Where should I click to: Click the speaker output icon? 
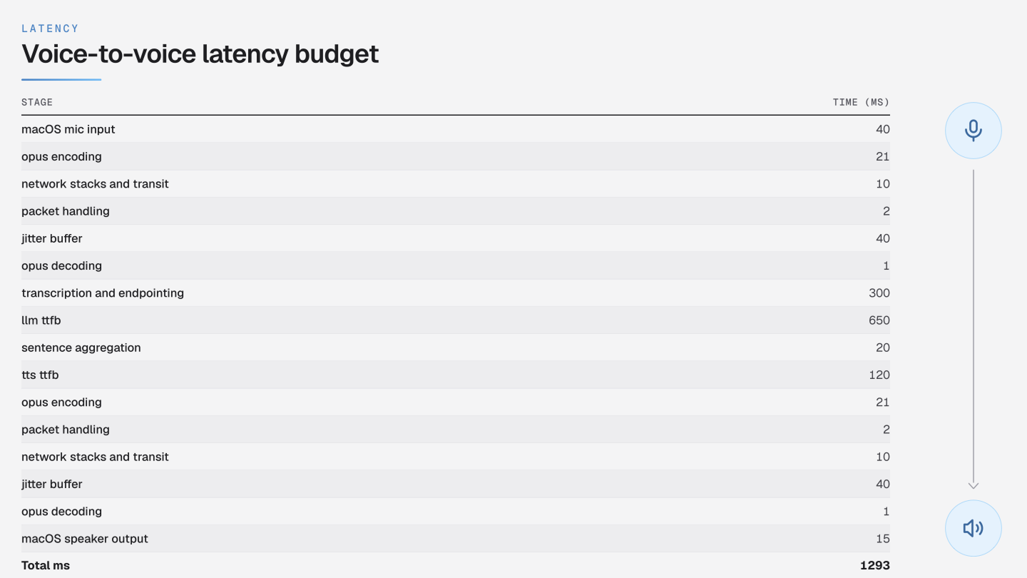coord(974,528)
